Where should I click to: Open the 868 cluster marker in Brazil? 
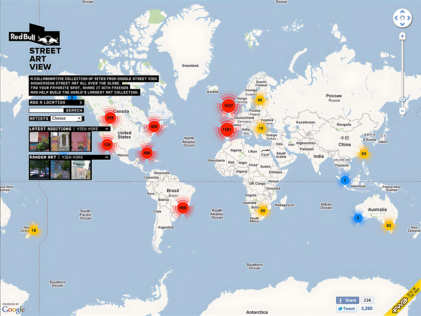pyautogui.click(x=183, y=208)
